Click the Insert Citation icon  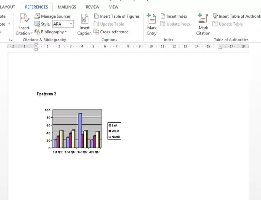(x=24, y=19)
